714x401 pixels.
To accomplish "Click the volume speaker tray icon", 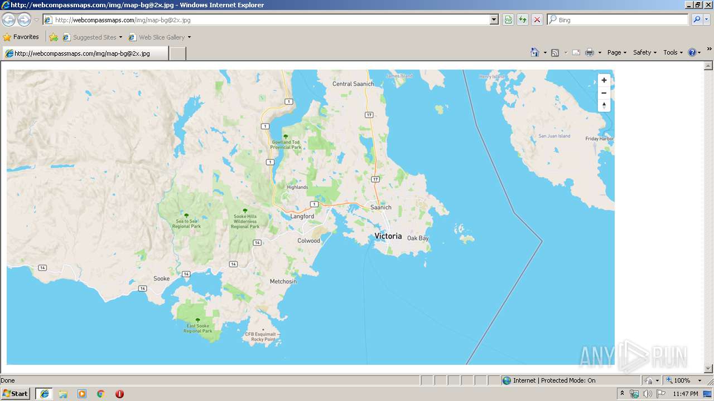I will [647, 394].
